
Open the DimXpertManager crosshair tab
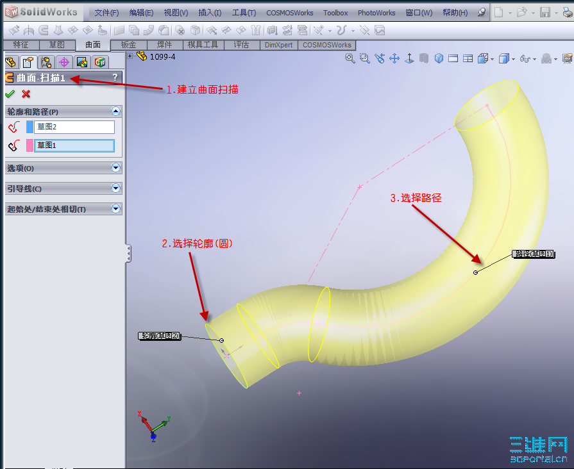pos(64,62)
